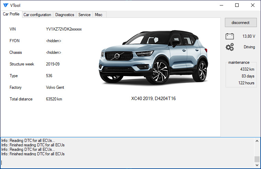The width and height of the screenshot is (261, 169).
Task: Click the disconnect button
Action: 241,23
